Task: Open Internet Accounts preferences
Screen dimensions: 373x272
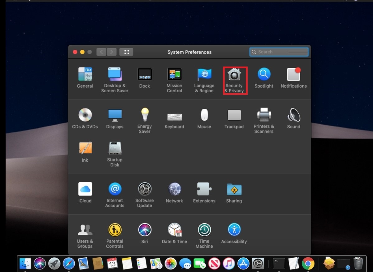Action: coord(115,195)
